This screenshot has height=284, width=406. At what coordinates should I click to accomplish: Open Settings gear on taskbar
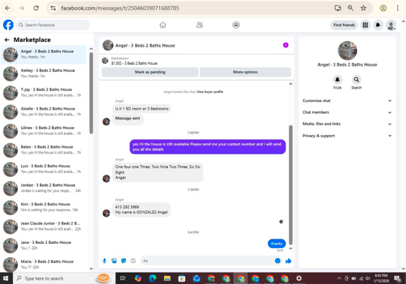299,279
